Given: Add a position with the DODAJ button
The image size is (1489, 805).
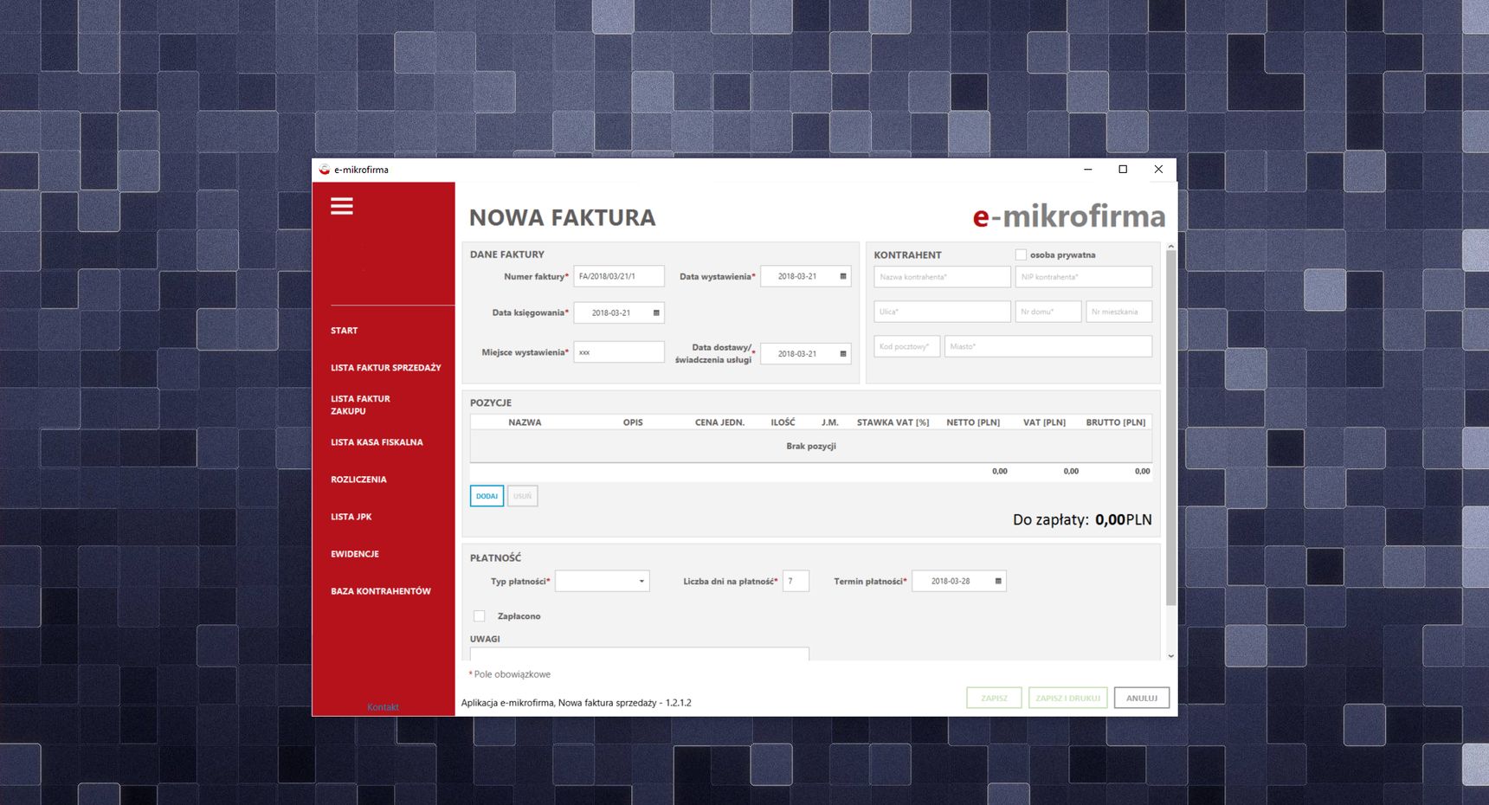Looking at the screenshot, I should click(x=487, y=496).
